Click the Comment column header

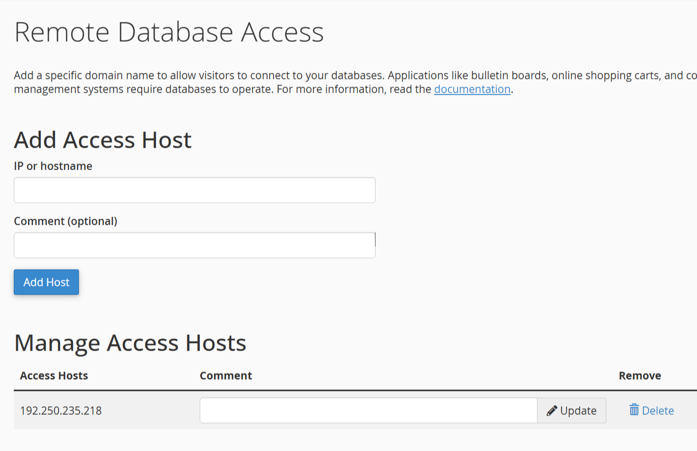point(226,376)
